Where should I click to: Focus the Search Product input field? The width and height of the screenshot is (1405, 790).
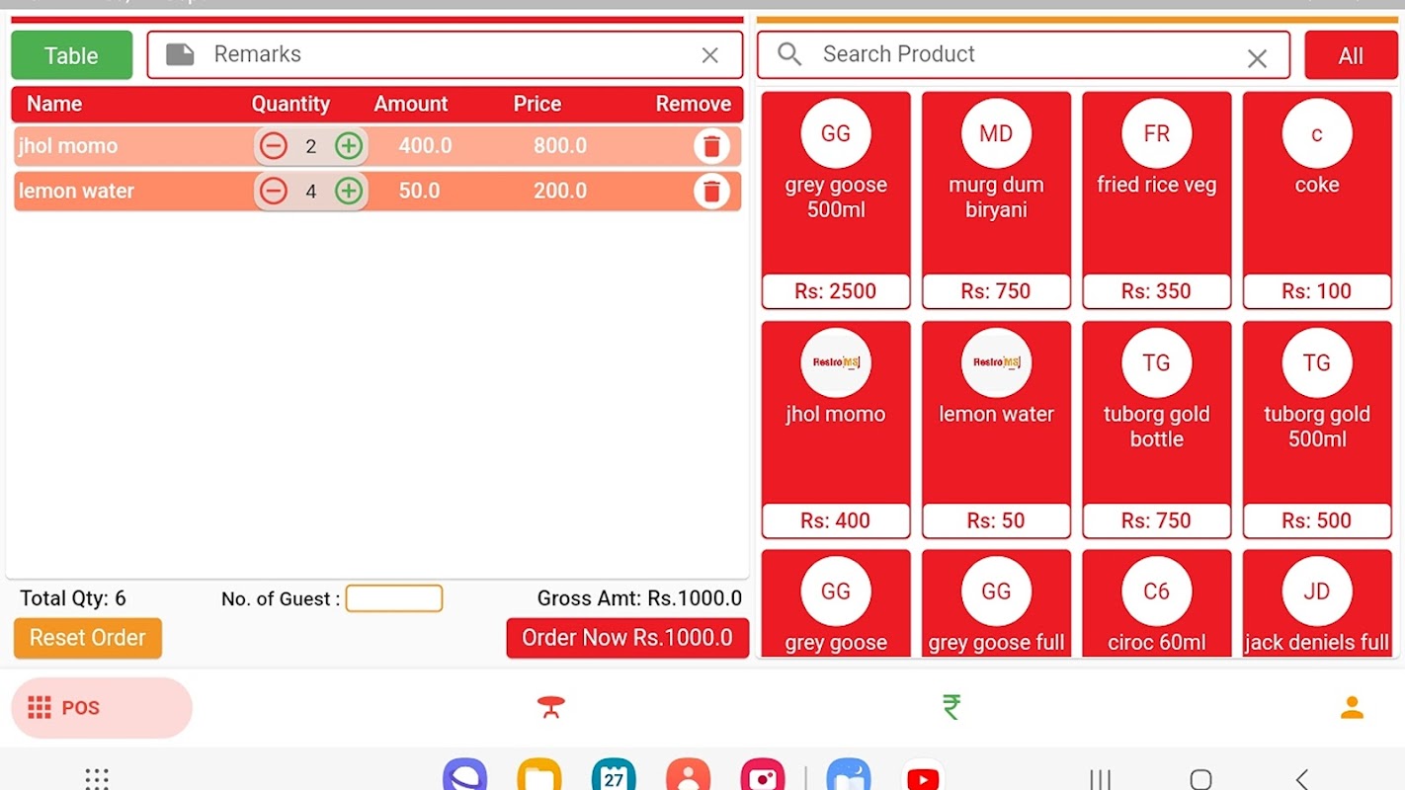pos(1024,54)
